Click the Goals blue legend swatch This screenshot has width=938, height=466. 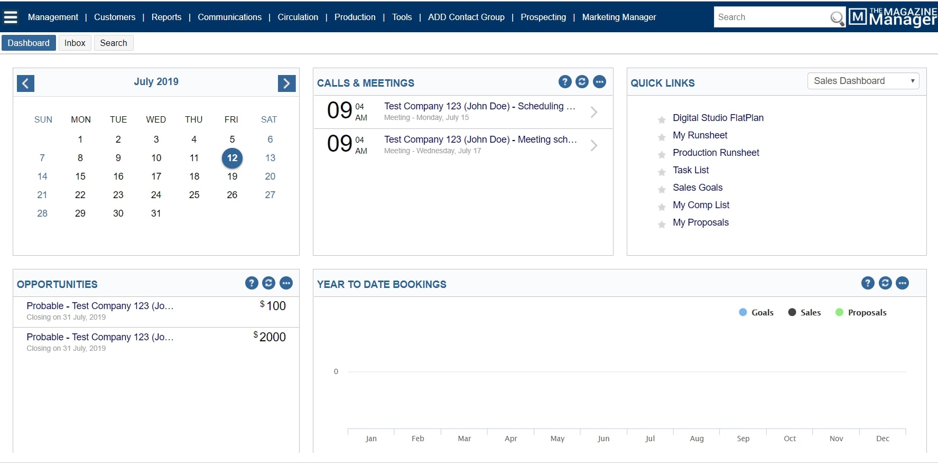click(x=743, y=312)
